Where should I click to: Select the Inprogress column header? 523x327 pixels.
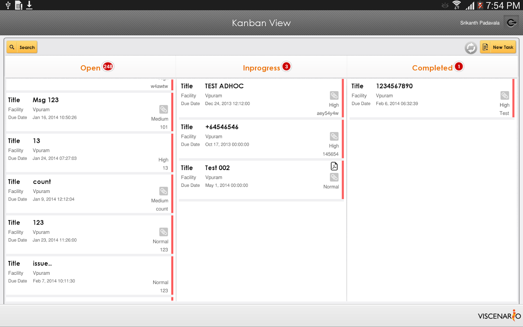coord(261,68)
